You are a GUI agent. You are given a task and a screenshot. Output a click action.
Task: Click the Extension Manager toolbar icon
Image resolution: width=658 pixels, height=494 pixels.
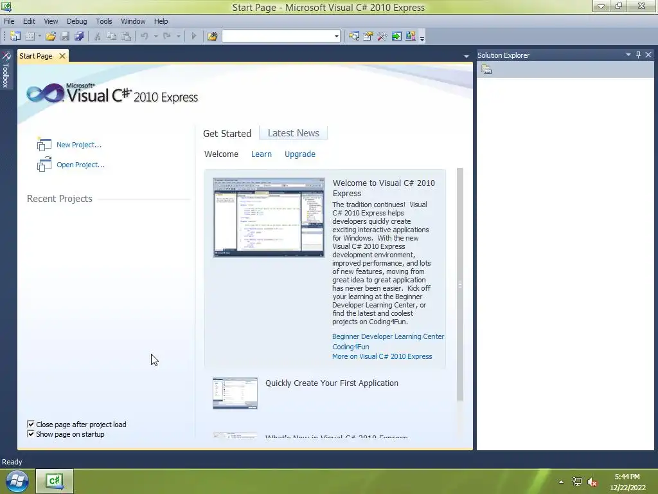coord(411,37)
